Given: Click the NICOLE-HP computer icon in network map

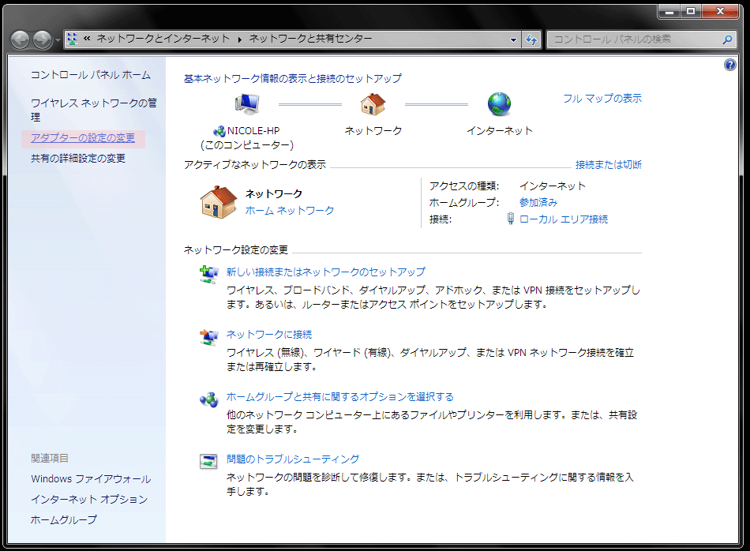Looking at the screenshot, I should [x=247, y=103].
